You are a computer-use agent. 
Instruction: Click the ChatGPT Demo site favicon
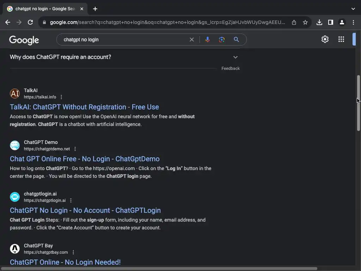click(x=15, y=145)
